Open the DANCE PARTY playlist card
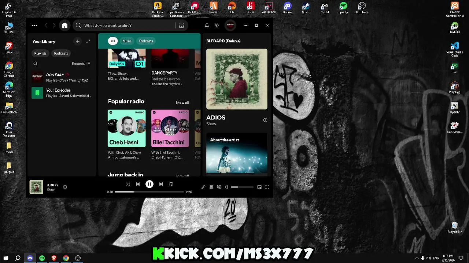 pos(170,68)
